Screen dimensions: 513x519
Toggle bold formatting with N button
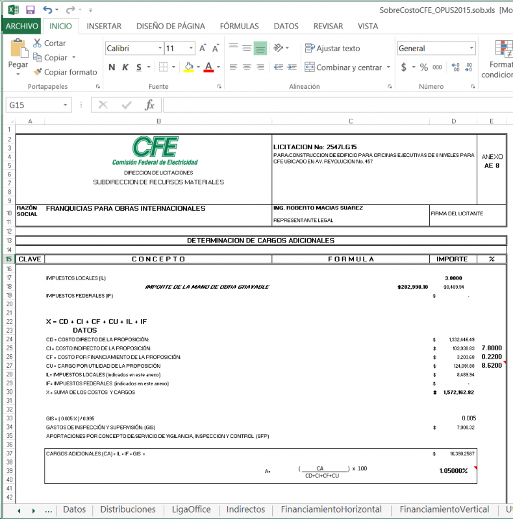pos(112,67)
